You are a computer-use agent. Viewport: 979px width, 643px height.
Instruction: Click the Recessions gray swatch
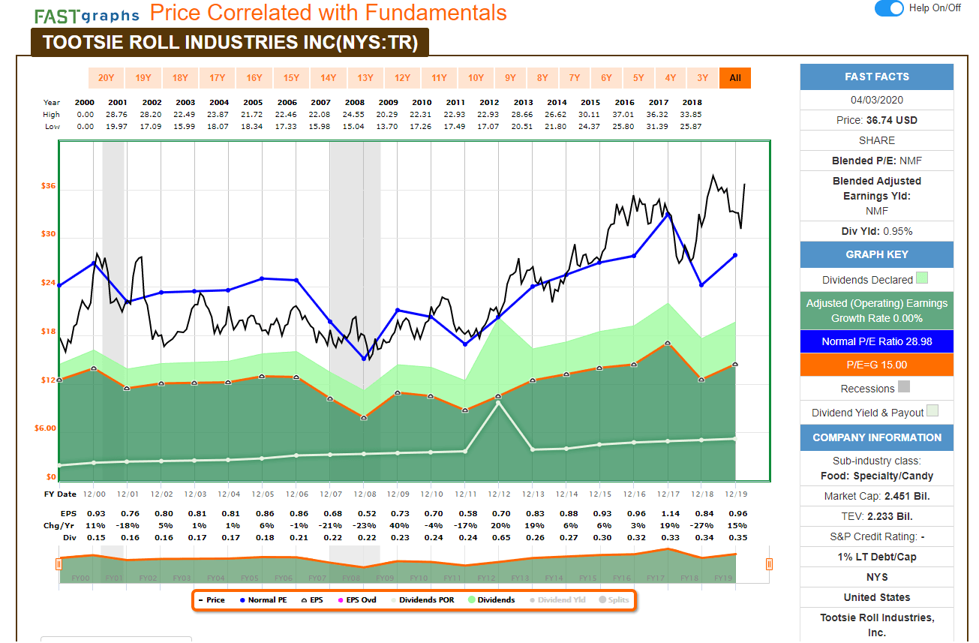coord(904,387)
